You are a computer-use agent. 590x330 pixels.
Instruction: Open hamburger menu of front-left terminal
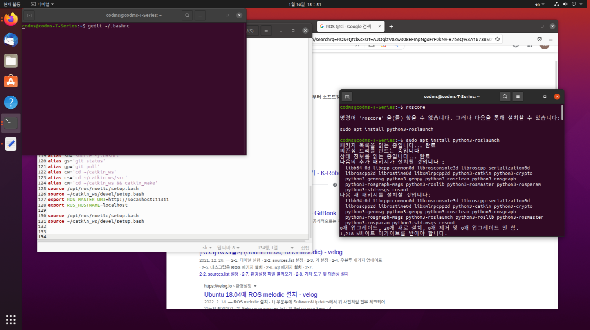200,15
